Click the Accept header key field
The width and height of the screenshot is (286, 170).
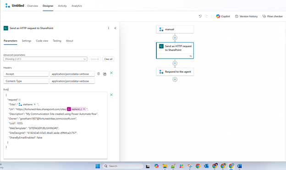click(26, 74)
